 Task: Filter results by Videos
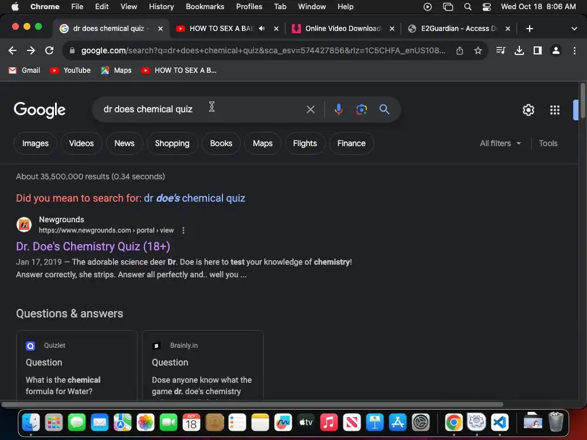(x=81, y=143)
